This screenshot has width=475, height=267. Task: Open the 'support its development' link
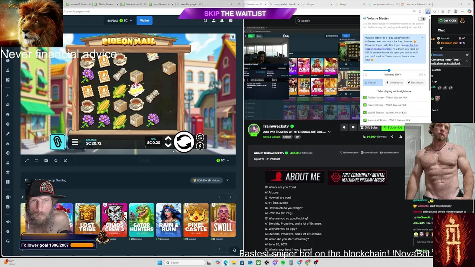[378, 49]
